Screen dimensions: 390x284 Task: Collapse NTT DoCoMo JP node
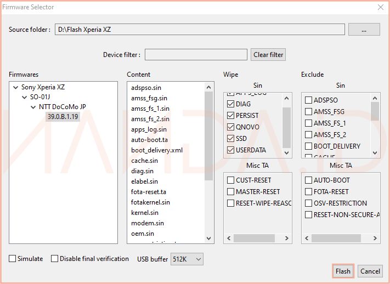coord(33,107)
